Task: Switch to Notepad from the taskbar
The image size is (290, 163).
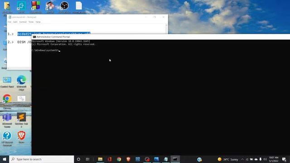Action: [x=166, y=159]
